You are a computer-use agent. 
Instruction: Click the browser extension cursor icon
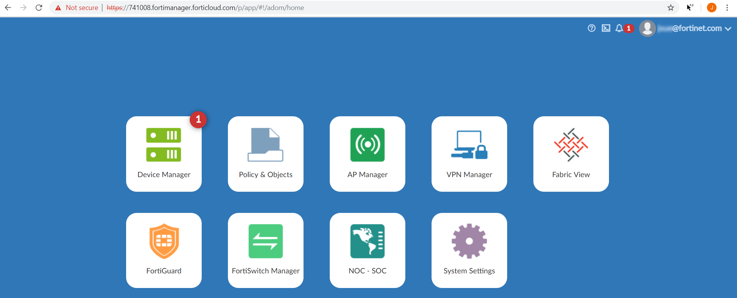pyautogui.click(x=690, y=8)
